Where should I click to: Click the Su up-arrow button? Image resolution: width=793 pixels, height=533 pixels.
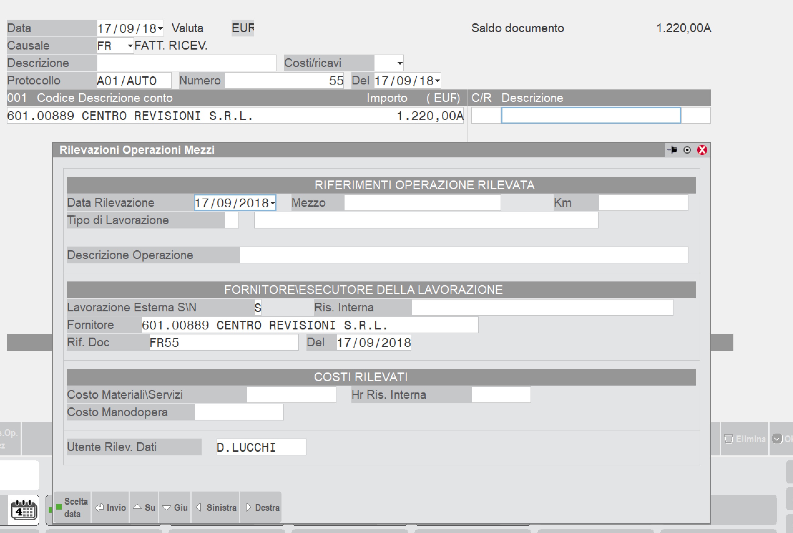pyautogui.click(x=144, y=507)
